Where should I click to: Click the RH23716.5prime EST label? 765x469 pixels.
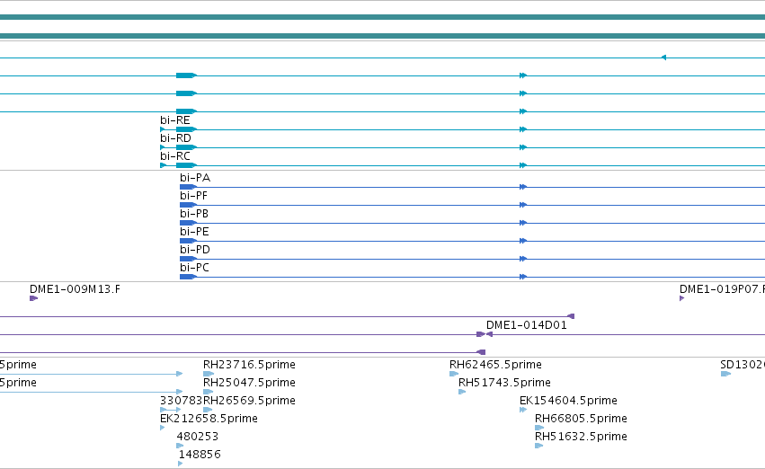249,365
